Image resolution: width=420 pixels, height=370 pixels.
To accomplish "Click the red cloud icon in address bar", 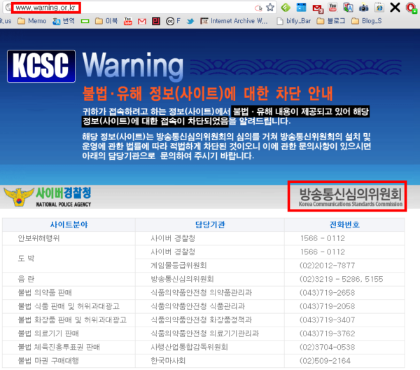I will point(258,8).
